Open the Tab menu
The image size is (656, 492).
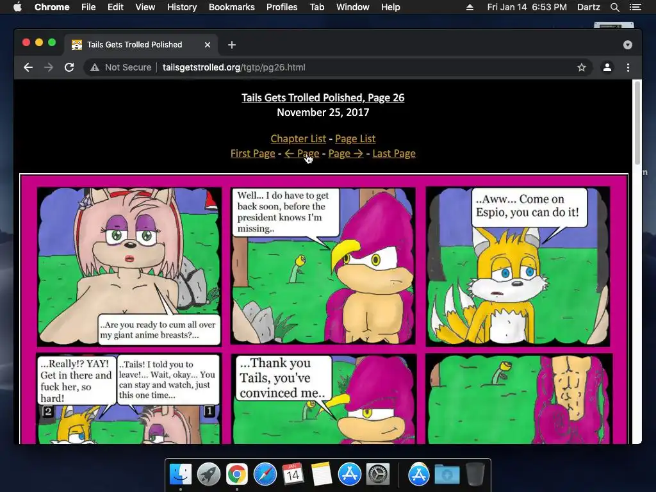pos(316,7)
